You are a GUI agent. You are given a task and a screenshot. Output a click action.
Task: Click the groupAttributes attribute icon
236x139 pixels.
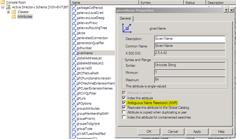[74, 108]
